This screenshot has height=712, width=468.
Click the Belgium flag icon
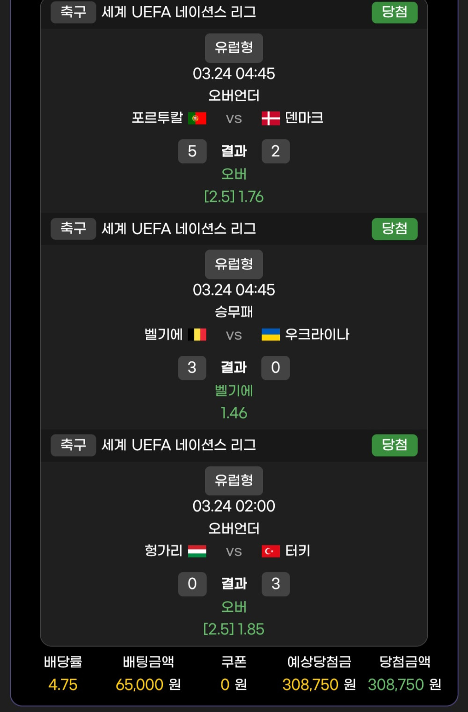pyautogui.click(x=197, y=335)
